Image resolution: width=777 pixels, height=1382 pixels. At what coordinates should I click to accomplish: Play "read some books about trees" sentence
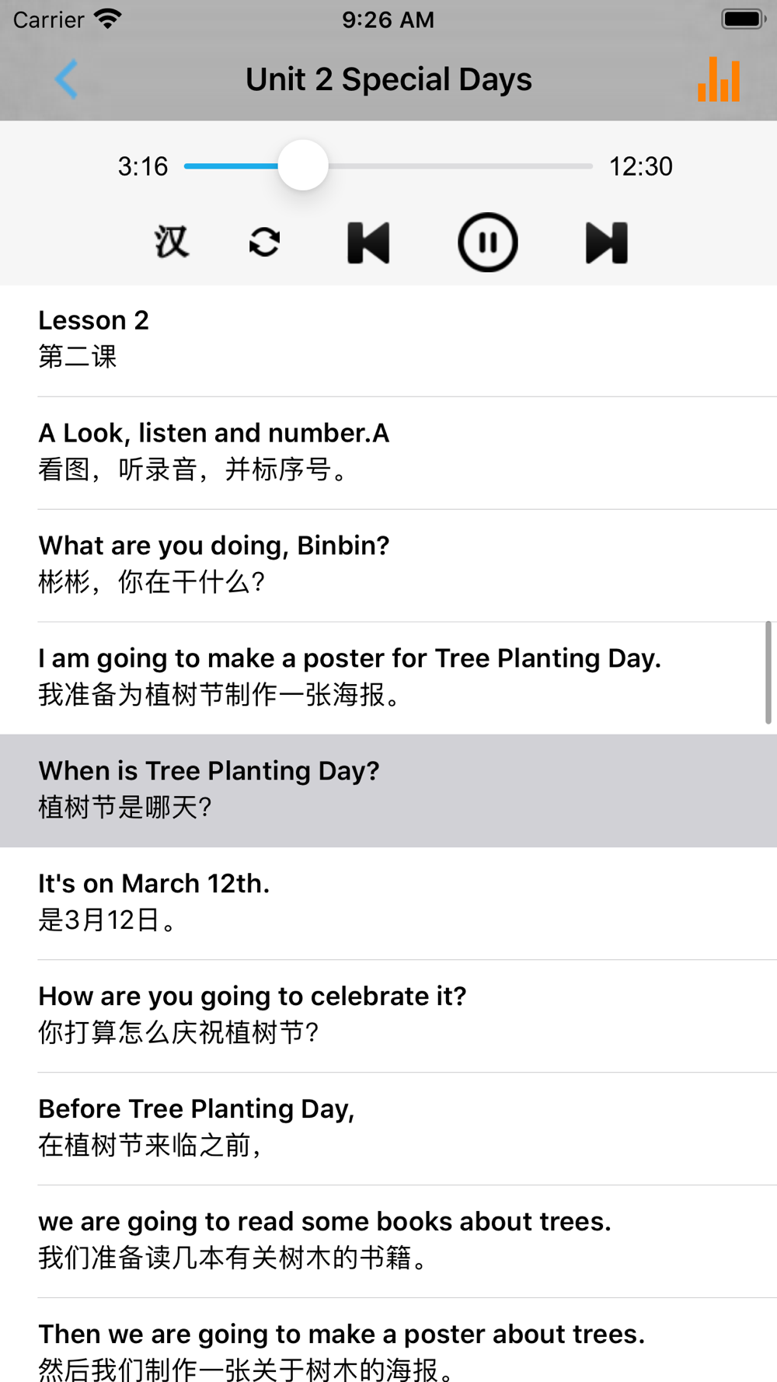[x=388, y=1241]
